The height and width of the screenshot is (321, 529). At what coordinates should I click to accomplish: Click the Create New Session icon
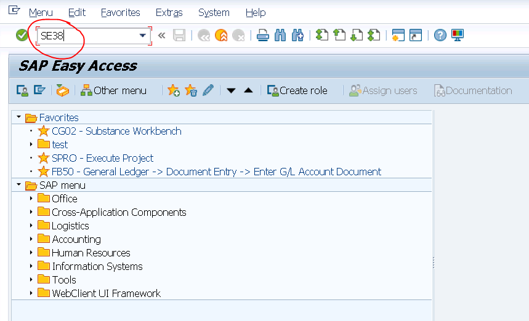tap(398, 35)
